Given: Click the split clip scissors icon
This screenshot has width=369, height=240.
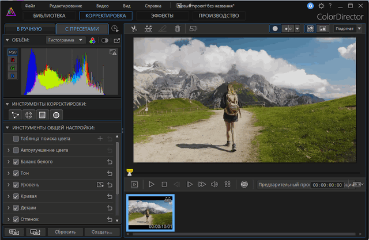Looking at the screenshot, I should [134, 28].
